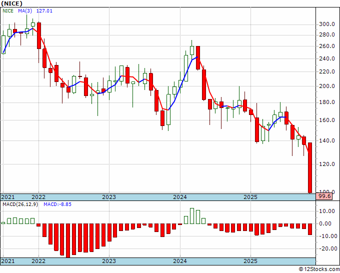Click the 140.0 price axis label

click(x=327, y=140)
